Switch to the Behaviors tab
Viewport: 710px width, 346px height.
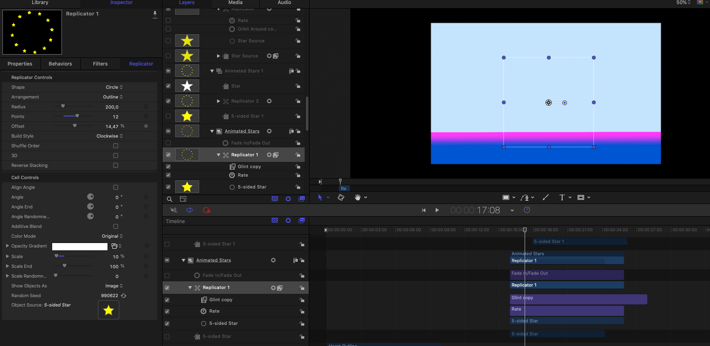point(60,64)
